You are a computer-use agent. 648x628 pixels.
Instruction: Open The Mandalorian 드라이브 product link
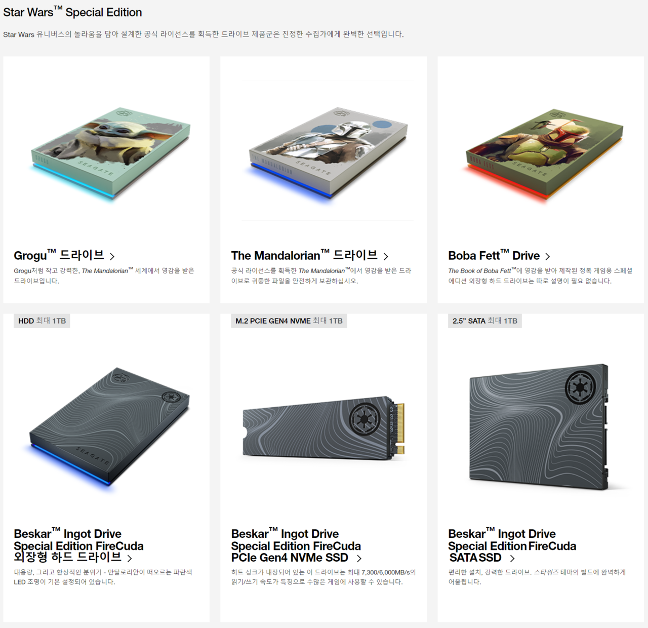[x=304, y=255]
